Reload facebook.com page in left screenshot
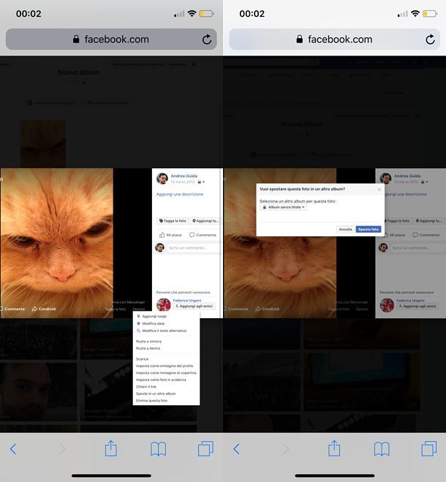The image size is (446, 482). click(207, 39)
